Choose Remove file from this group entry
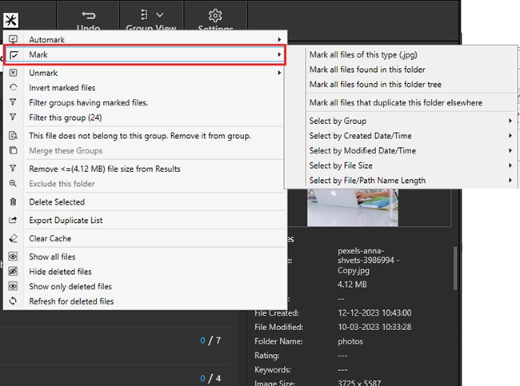 pos(145,136)
